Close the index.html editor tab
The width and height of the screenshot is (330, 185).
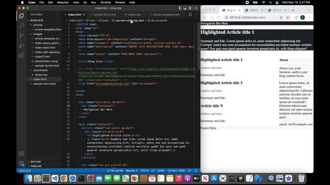84,14
